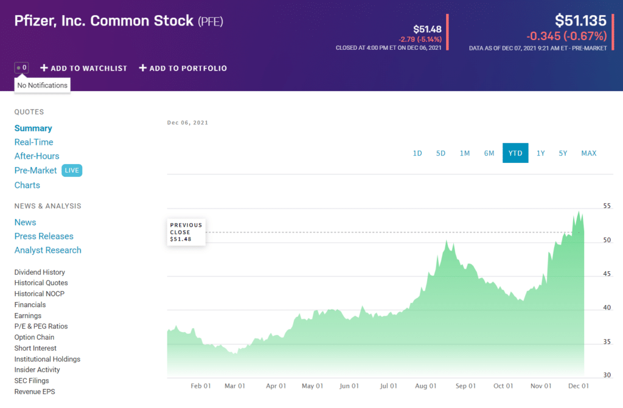Screen dimensions: 623x408
Task: View Institutional Holdings
Action: 47,359
